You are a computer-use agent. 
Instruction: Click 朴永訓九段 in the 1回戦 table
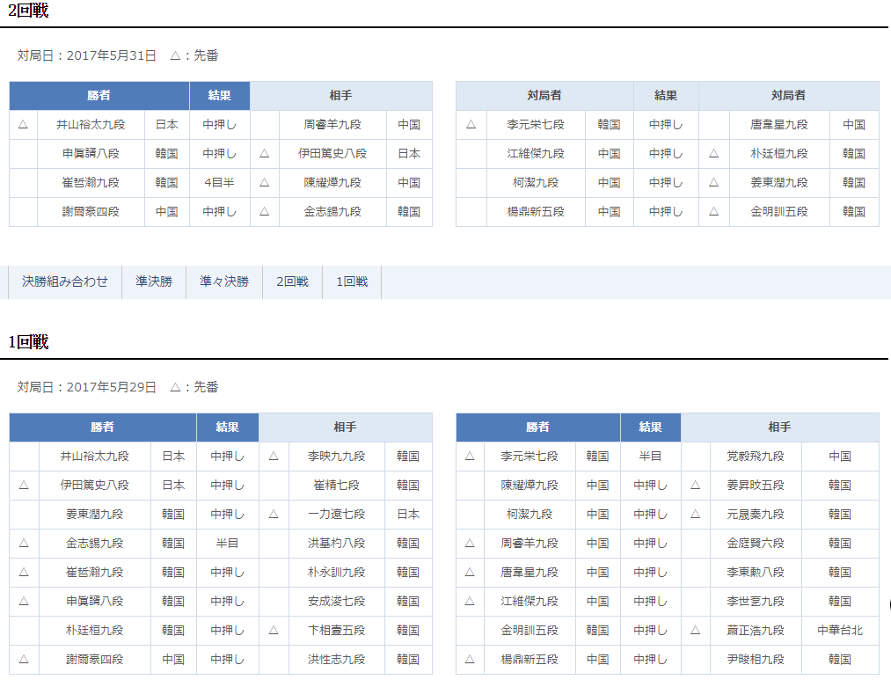[x=336, y=572]
